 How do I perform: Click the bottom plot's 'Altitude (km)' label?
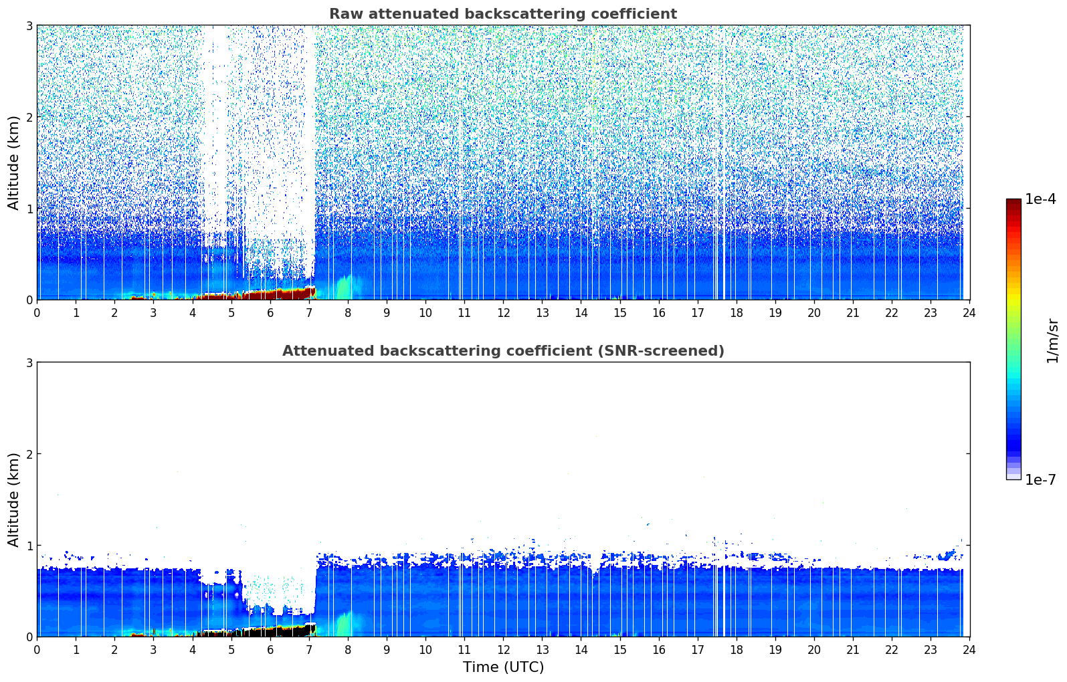pos(14,499)
